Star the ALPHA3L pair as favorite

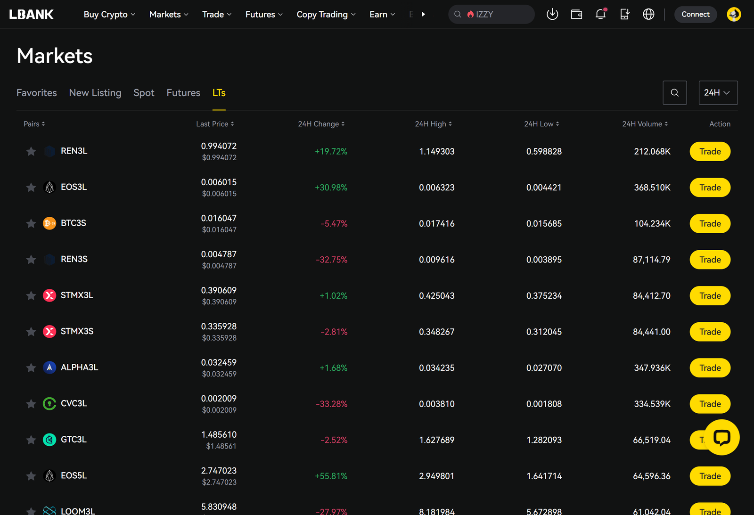pyautogui.click(x=31, y=368)
